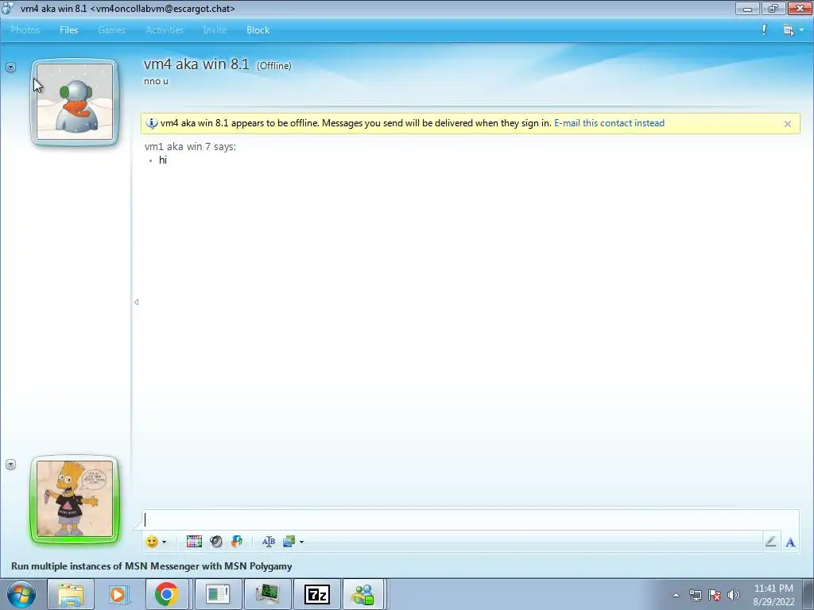Click the contact's snowman display picture
The height and width of the screenshot is (610, 814).
pyautogui.click(x=75, y=102)
